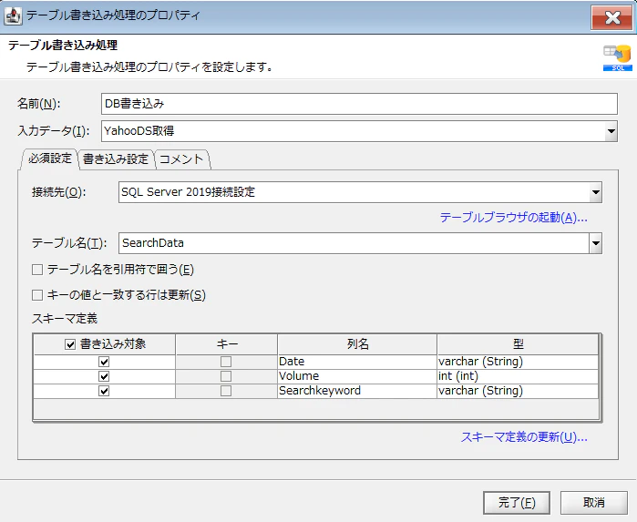The width and height of the screenshot is (637, 522).
Task: Open テーブルブラウザの起動 link
Action: pos(513,218)
